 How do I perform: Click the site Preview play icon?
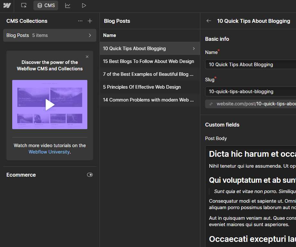(84, 5)
